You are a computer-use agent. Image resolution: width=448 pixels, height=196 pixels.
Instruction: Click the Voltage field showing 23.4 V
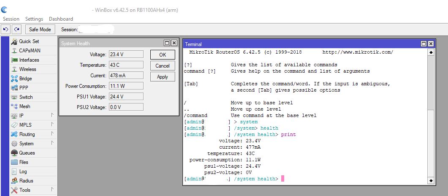126,54
